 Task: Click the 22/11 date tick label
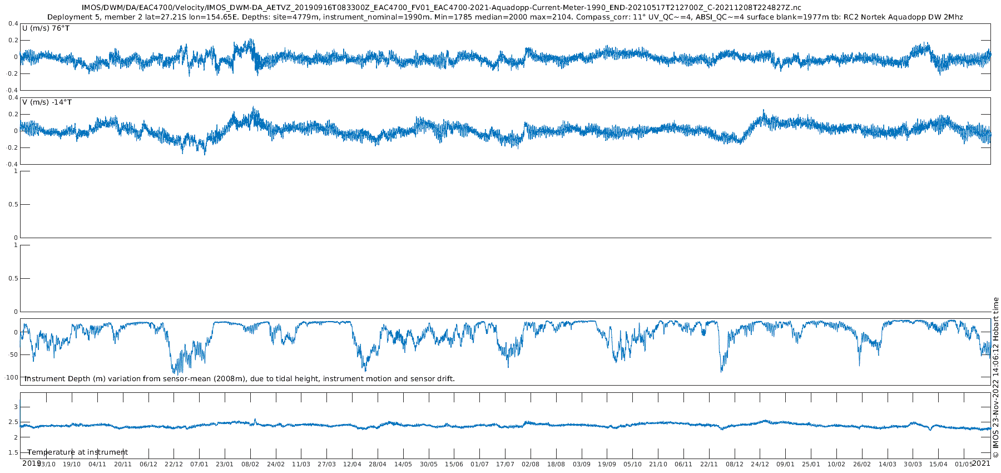click(x=709, y=464)
